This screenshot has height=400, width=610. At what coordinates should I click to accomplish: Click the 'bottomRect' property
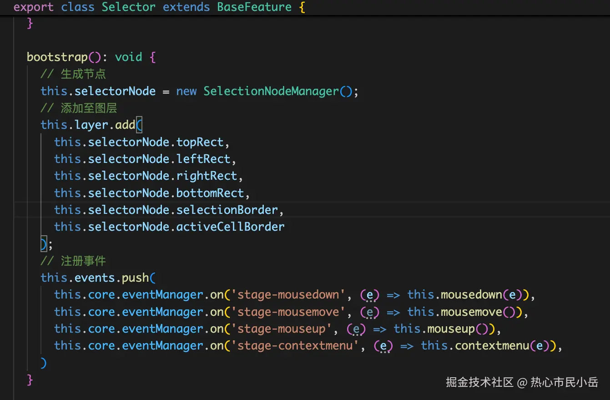210,193
